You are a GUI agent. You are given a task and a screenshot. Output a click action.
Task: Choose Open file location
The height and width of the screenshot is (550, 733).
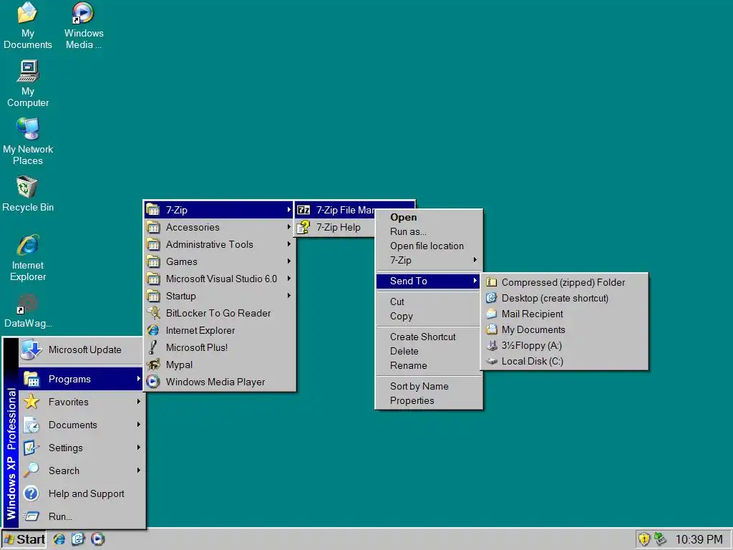(429, 246)
